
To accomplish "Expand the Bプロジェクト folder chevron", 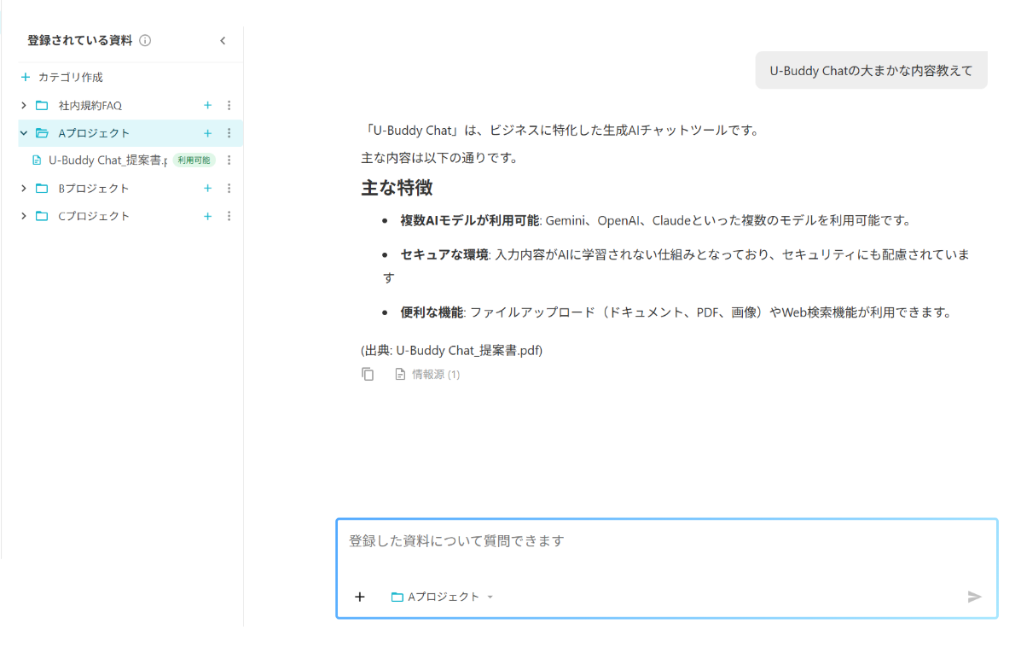I will [23, 189].
